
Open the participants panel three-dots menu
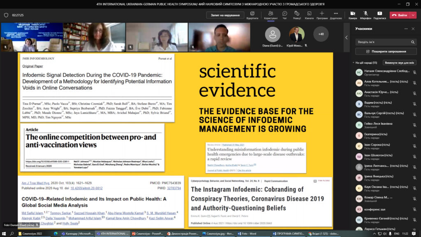406,29
